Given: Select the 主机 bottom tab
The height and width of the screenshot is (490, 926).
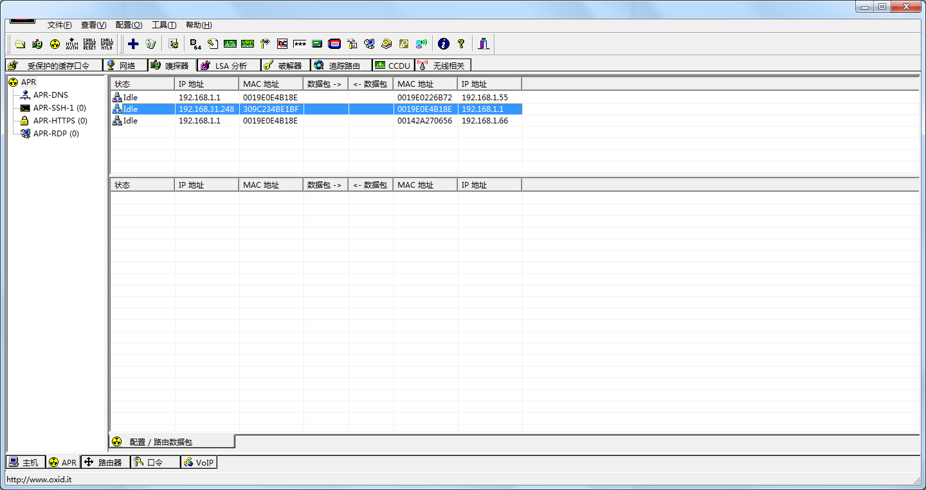Looking at the screenshot, I should click(x=26, y=462).
